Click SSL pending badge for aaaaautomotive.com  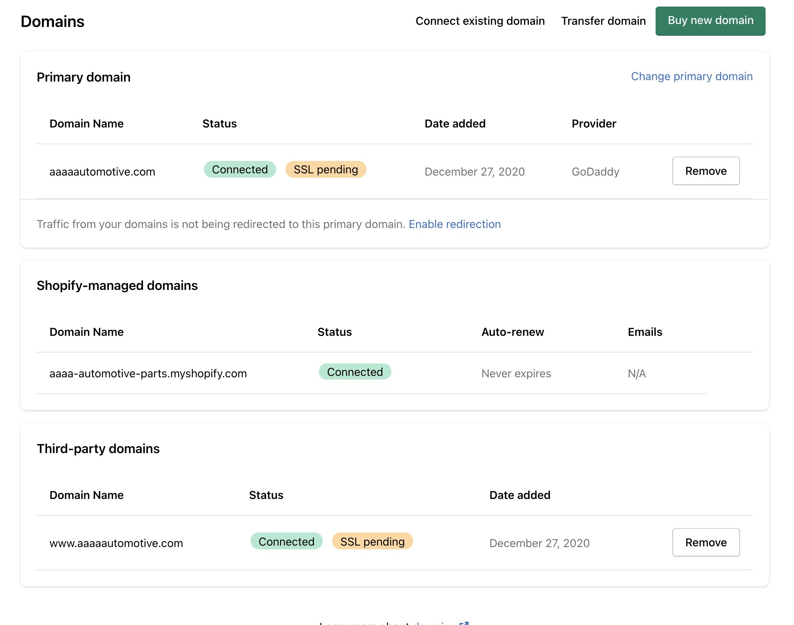click(x=325, y=169)
